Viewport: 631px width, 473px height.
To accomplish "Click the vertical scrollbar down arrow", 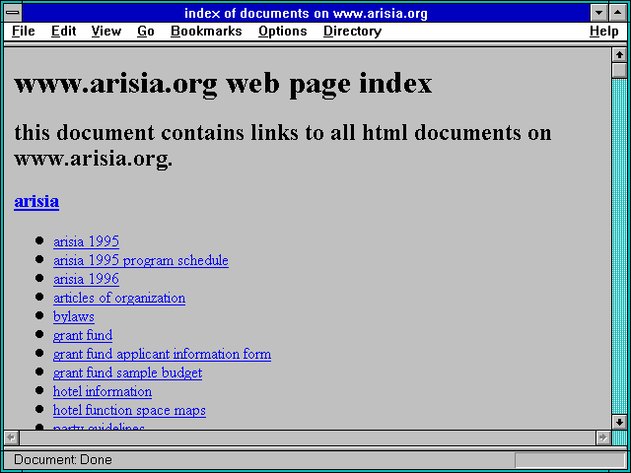I will coord(619,422).
